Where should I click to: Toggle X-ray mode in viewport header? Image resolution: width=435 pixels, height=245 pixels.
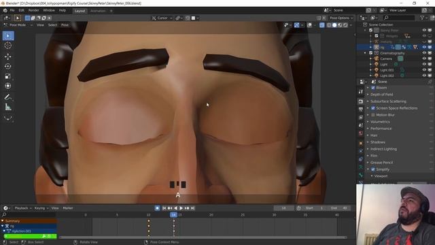coord(321,25)
